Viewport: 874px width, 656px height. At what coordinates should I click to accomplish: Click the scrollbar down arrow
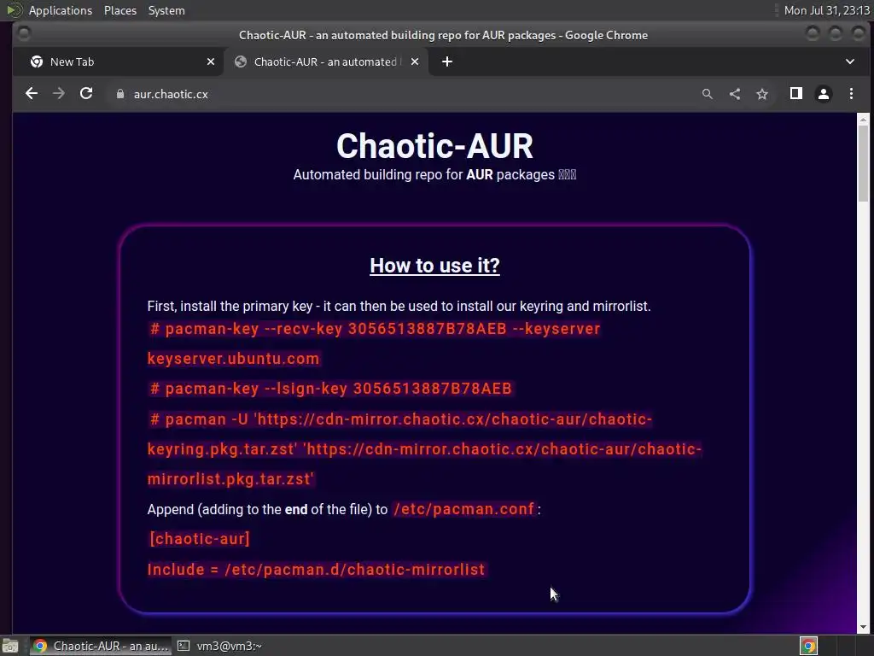863,627
